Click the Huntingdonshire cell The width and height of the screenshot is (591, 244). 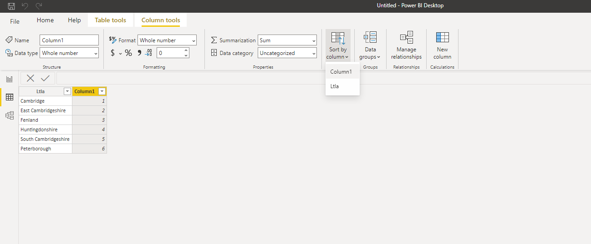46,129
